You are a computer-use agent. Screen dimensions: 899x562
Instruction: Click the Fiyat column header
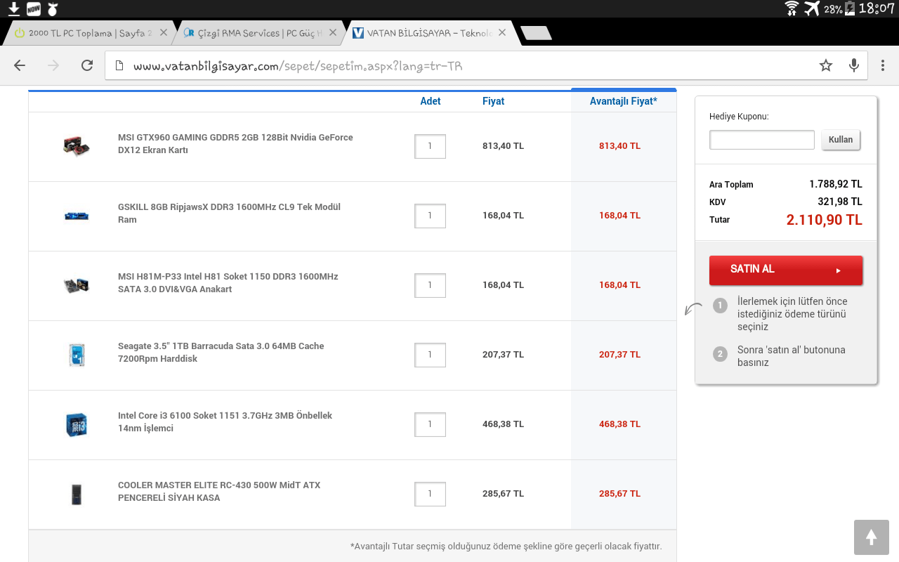494,101
